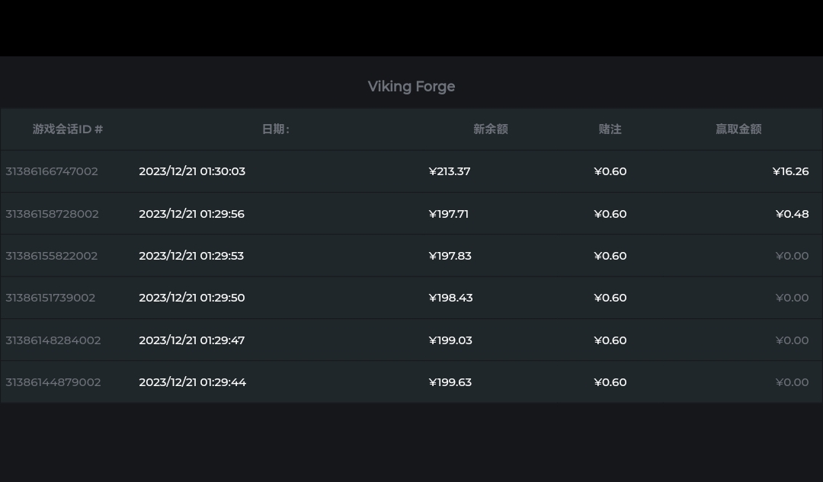Open game session 31386158728002

click(52, 214)
